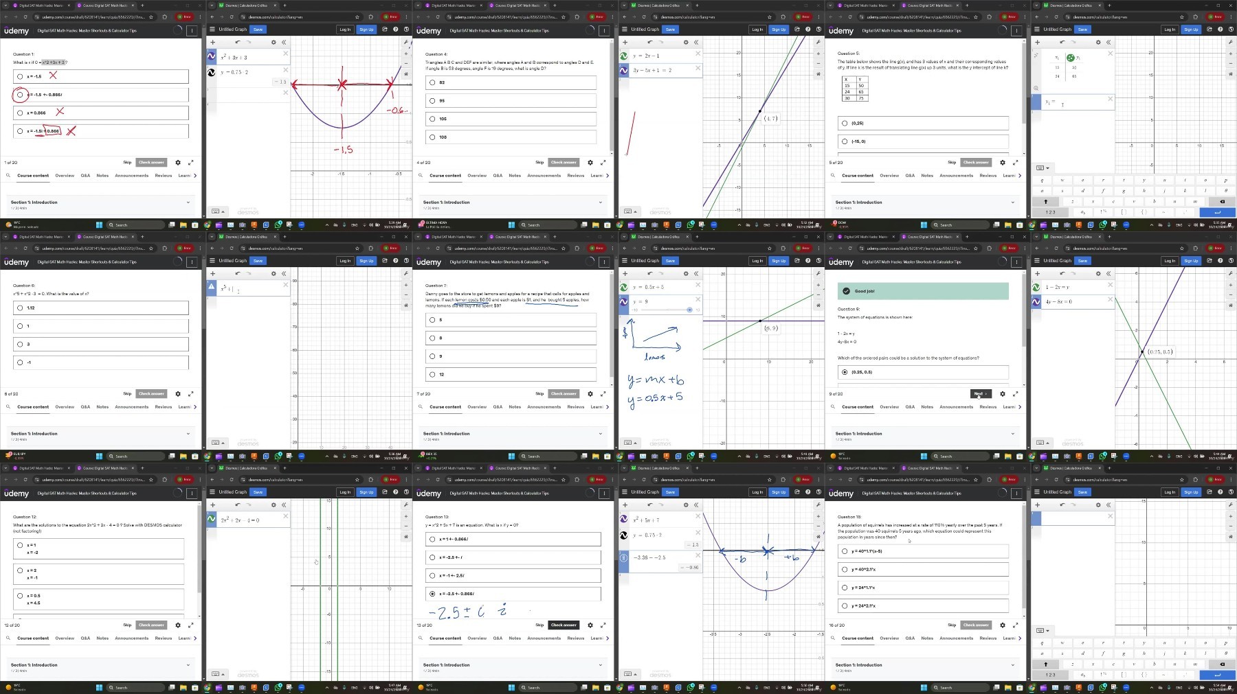Open Overview tab under Question 1
Image resolution: width=1237 pixels, height=694 pixels.
(x=65, y=176)
